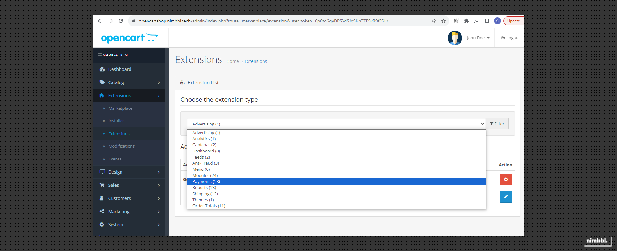This screenshot has height=251, width=617.
Task: Click the OpenCart logo
Action: click(x=130, y=38)
